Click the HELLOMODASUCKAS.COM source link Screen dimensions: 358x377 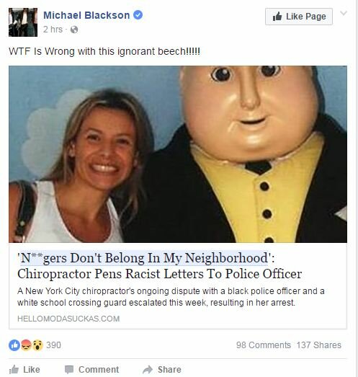68,319
